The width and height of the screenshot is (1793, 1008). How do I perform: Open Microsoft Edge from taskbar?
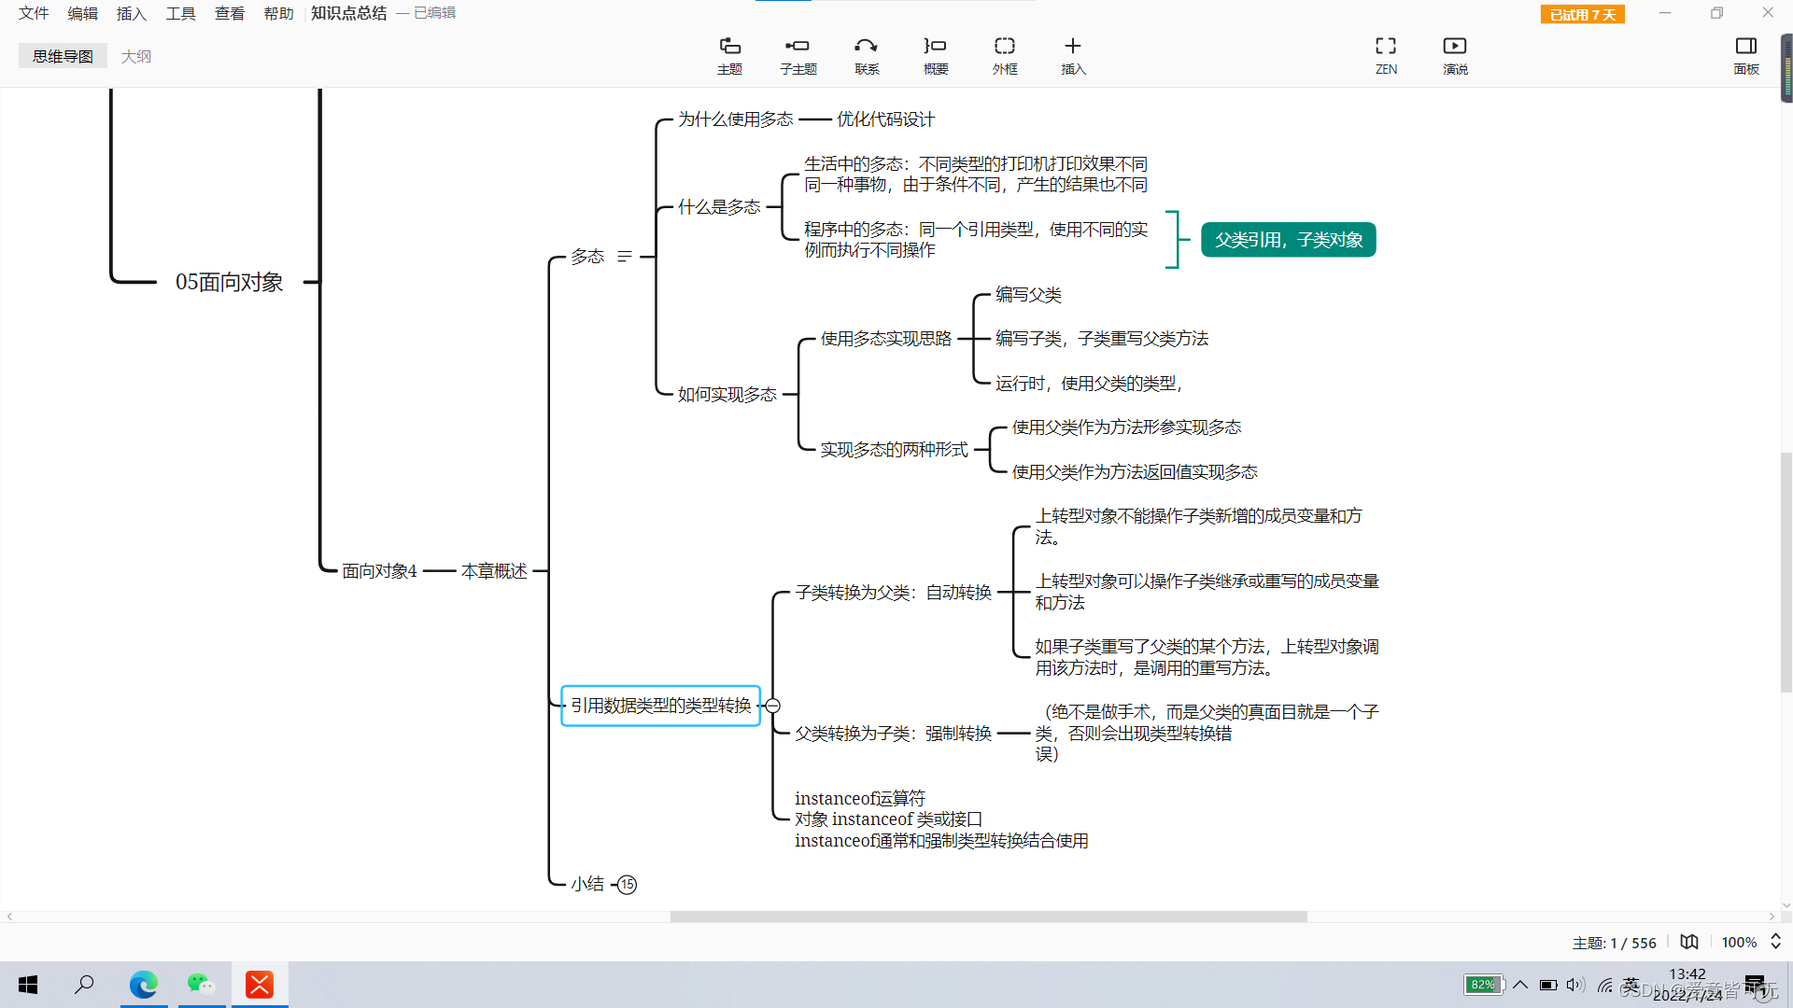point(144,985)
